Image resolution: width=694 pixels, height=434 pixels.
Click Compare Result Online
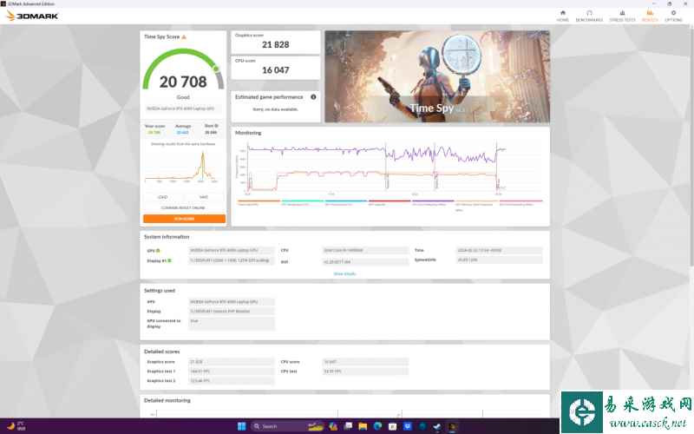(183, 207)
